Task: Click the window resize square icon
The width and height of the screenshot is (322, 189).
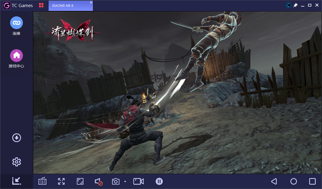Action: coord(80,181)
